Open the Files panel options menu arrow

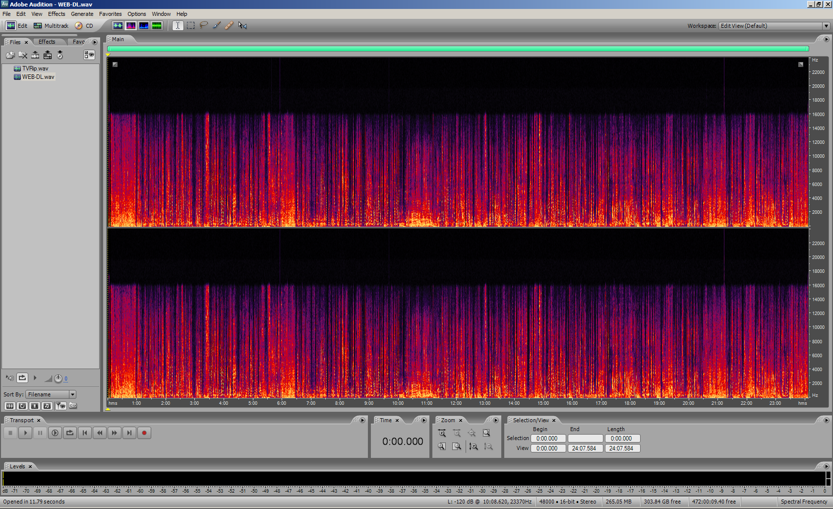point(95,42)
